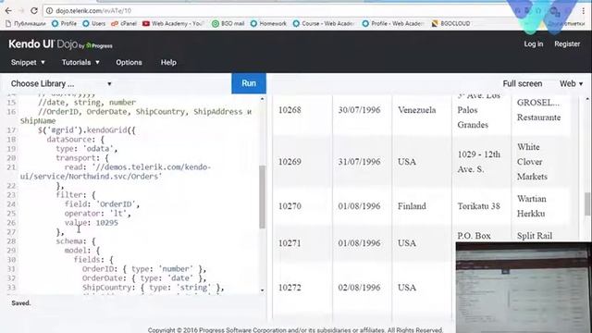Open the Homework bookmark
This screenshot has height=333, width=592.
(x=268, y=23)
